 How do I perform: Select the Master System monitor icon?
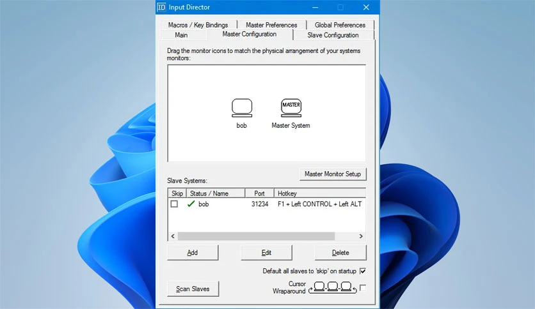click(291, 108)
